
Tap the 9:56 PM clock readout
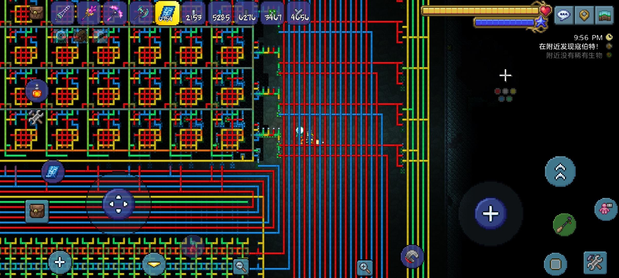tap(588, 38)
